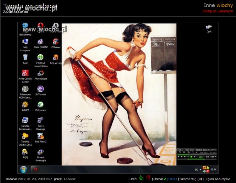The image size is (236, 183).
Task: Click Zgłoś nadużycie report link
Action: (x=218, y=179)
